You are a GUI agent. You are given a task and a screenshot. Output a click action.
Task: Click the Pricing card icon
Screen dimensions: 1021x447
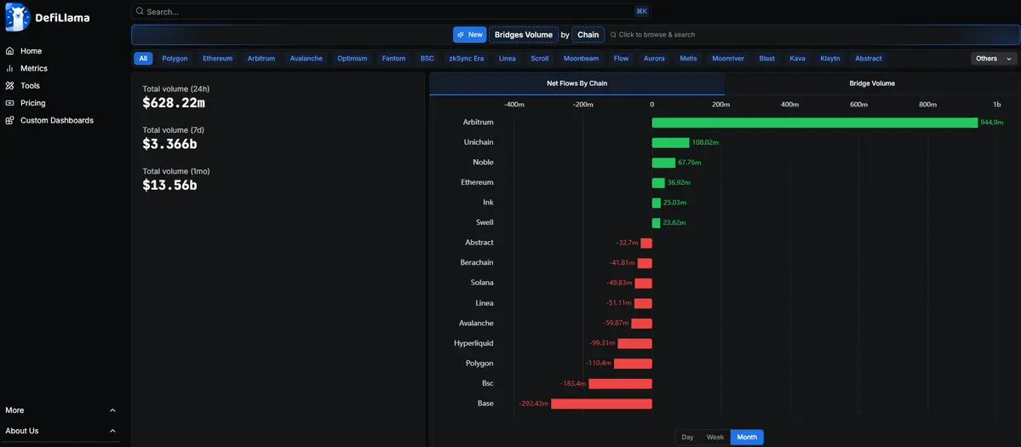[9, 103]
